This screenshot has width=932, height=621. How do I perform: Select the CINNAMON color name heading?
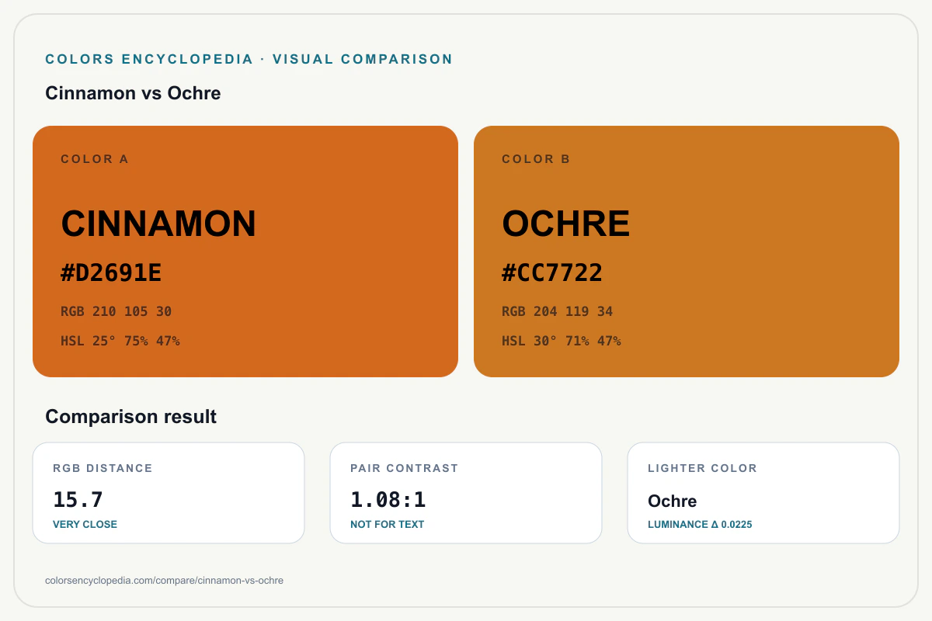coord(158,224)
